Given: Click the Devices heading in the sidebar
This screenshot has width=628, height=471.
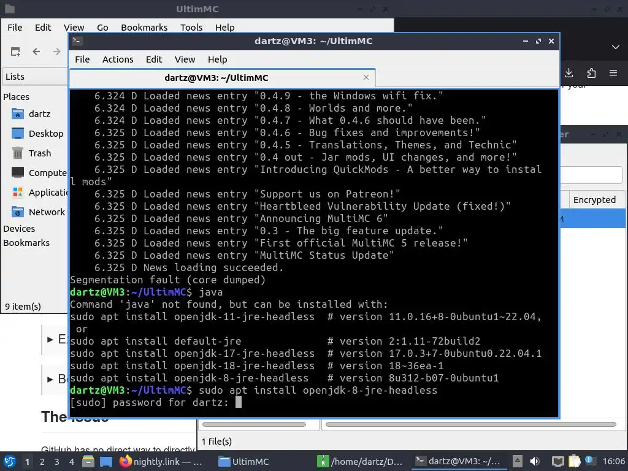Looking at the screenshot, I should (x=19, y=229).
